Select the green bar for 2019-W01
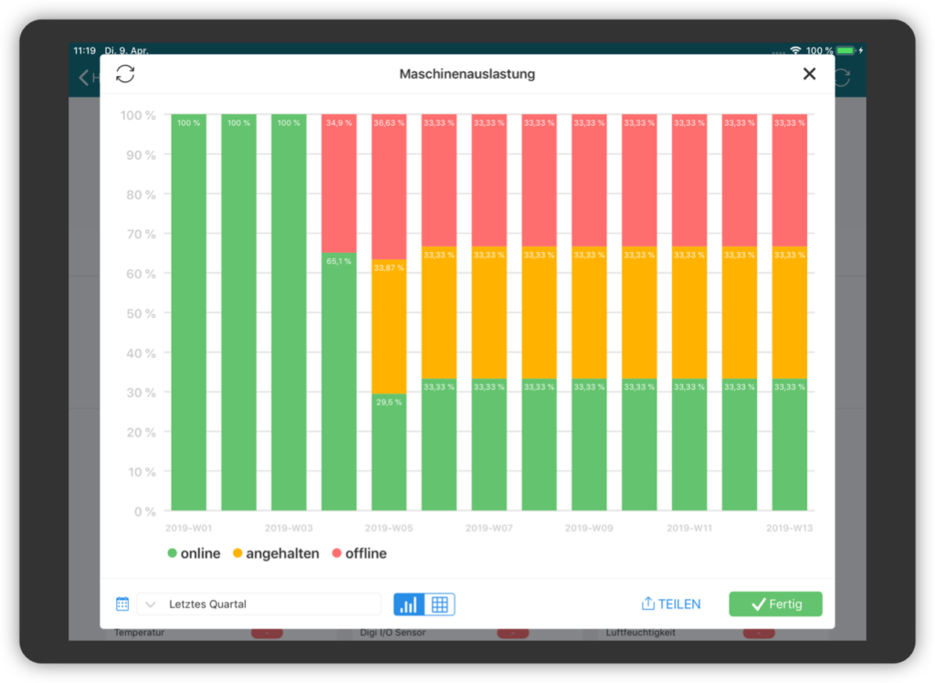 188,312
